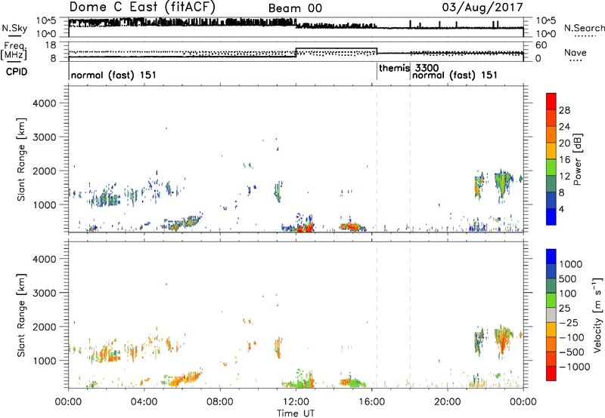This screenshot has width=605, height=418.
Task: Click the blue bottom of the power colorbar
Action: [551, 217]
